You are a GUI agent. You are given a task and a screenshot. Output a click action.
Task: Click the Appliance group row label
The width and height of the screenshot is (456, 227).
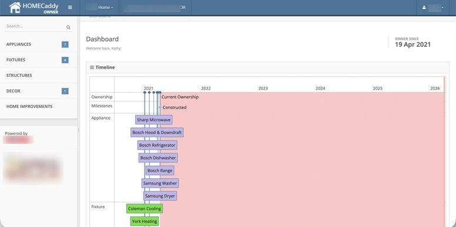(101, 118)
